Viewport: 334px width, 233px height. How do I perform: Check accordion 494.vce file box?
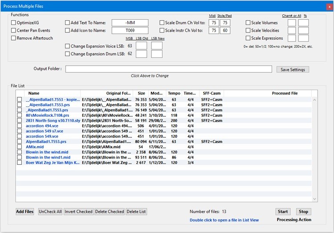(20, 126)
